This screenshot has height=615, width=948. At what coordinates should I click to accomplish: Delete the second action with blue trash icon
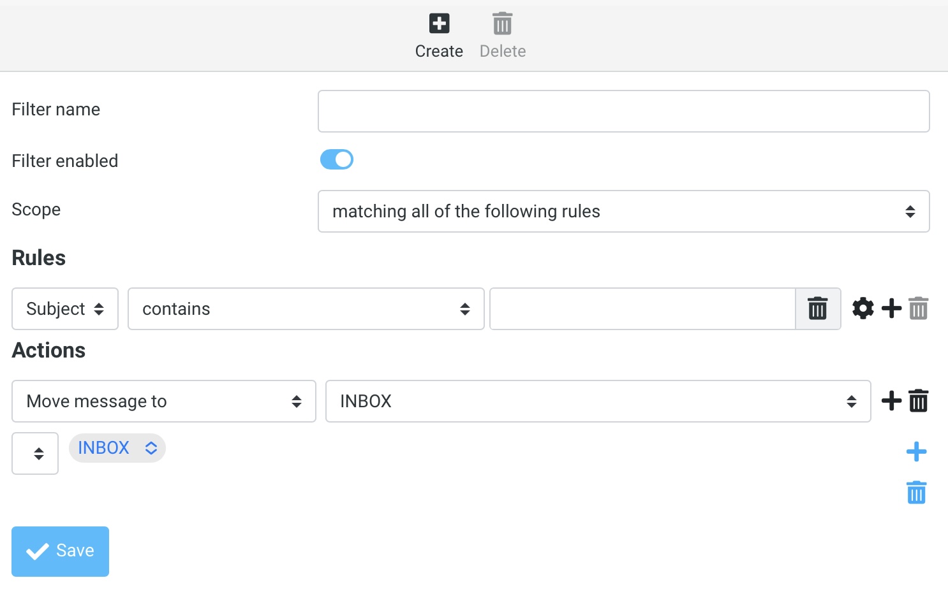pos(916,492)
